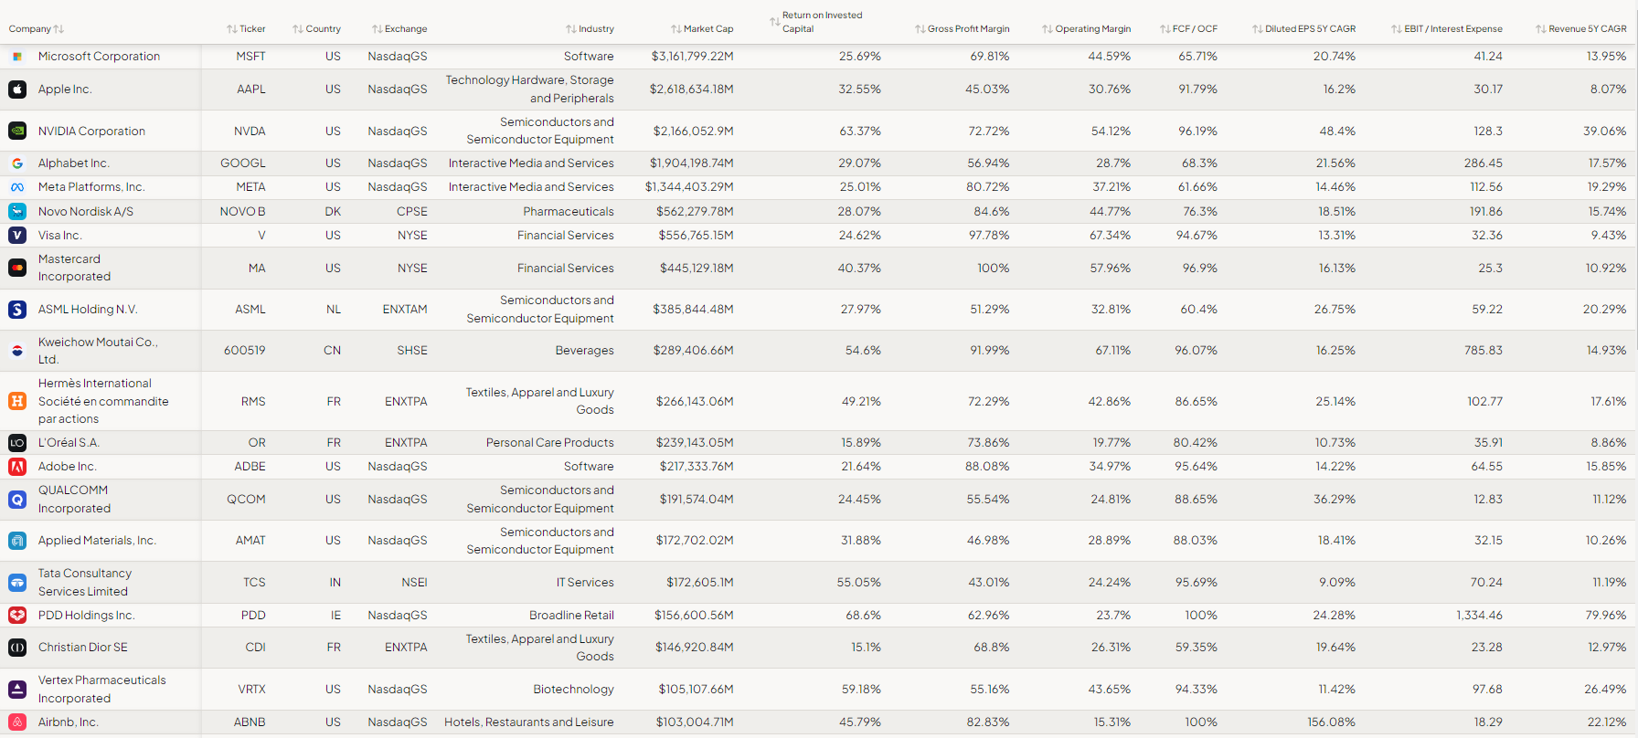Click the Kweichow Moutai logo icon
Viewport: 1638px width, 738px height.
[x=17, y=351]
